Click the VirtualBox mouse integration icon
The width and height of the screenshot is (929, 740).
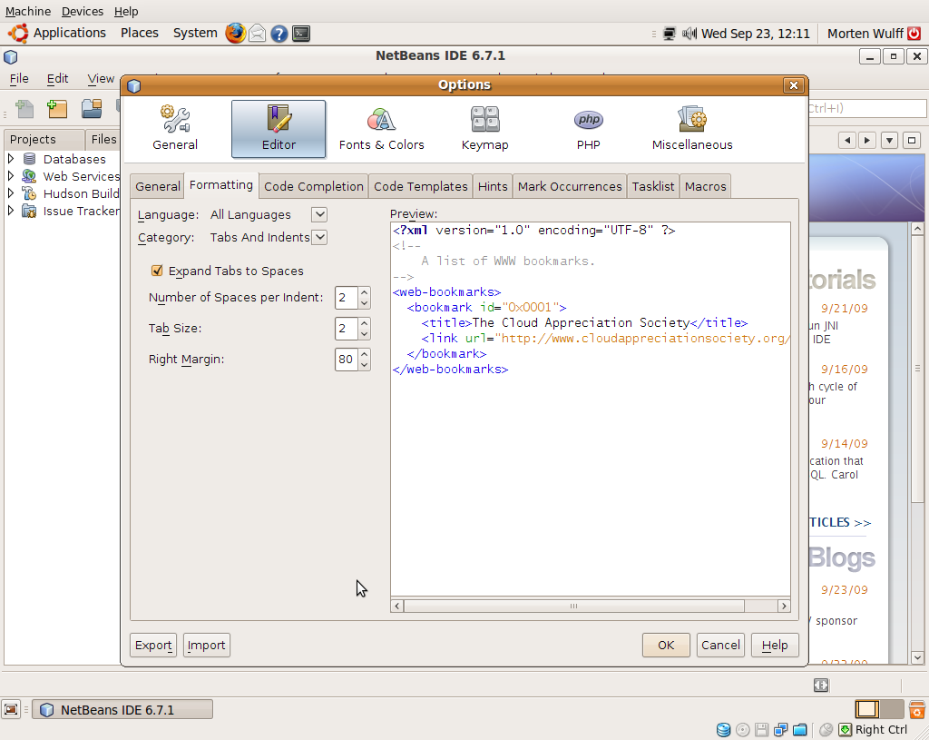826,730
